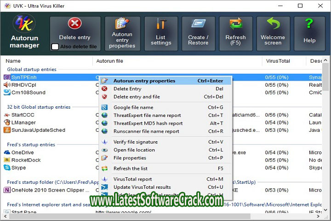Choose Open file location menu item

click(x=165, y=150)
